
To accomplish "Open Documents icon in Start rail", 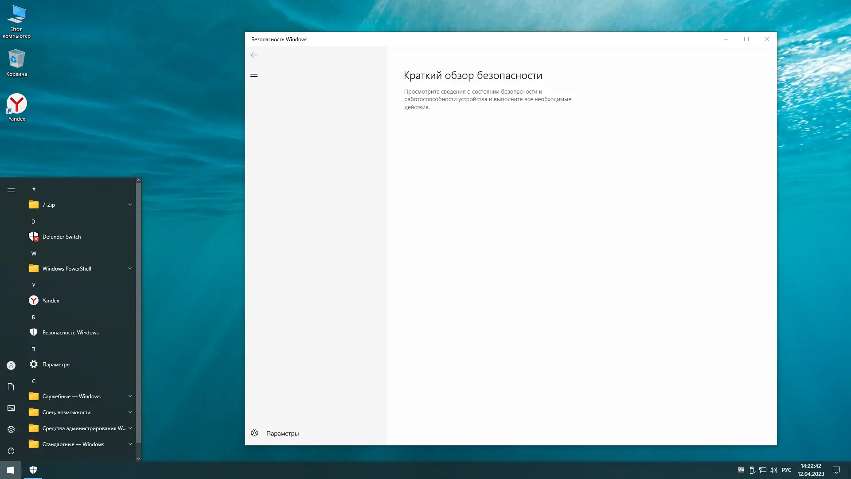I will pyautogui.click(x=11, y=387).
